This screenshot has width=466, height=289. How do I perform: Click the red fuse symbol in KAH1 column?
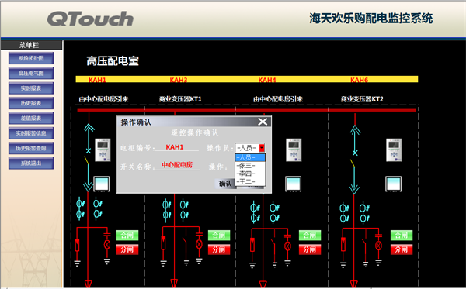coord(77,245)
